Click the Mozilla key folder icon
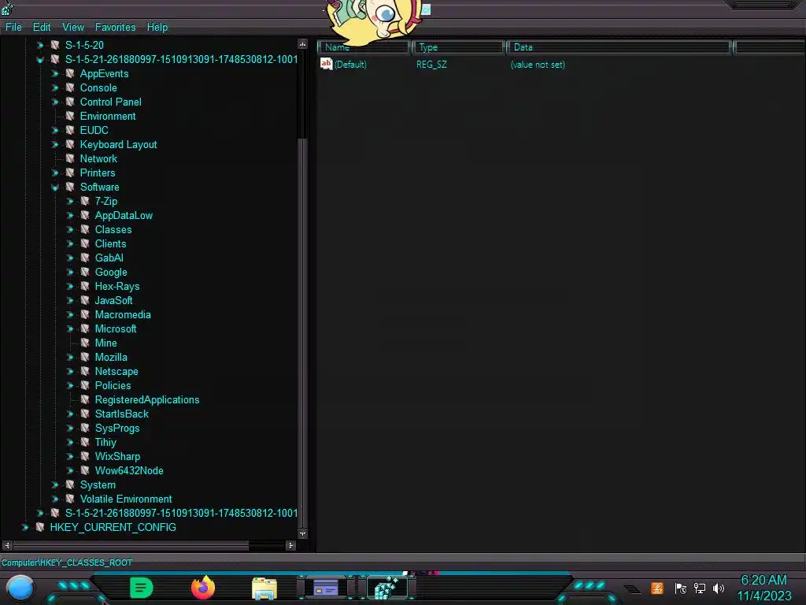Image resolution: width=806 pixels, height=605 pixels. click(x=85, y=357)
